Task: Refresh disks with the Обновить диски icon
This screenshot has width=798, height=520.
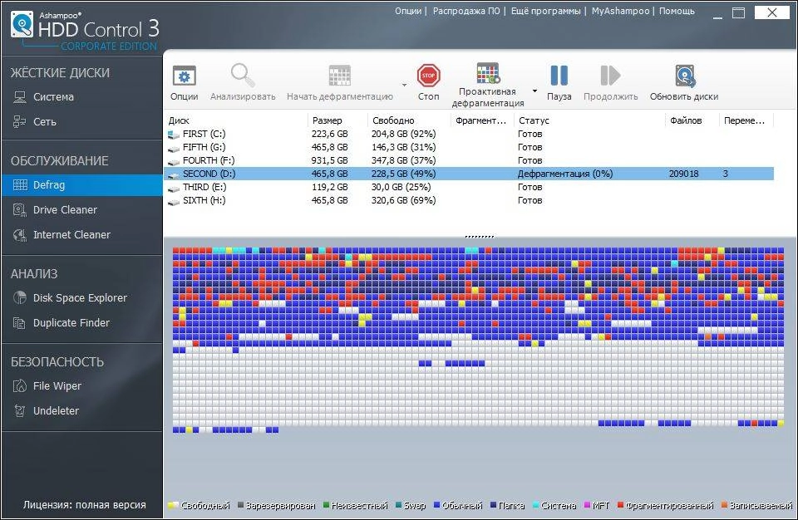Action: [684, 76]
